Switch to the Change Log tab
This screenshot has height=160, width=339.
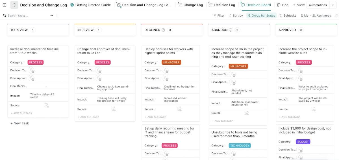tap(191, 5)
